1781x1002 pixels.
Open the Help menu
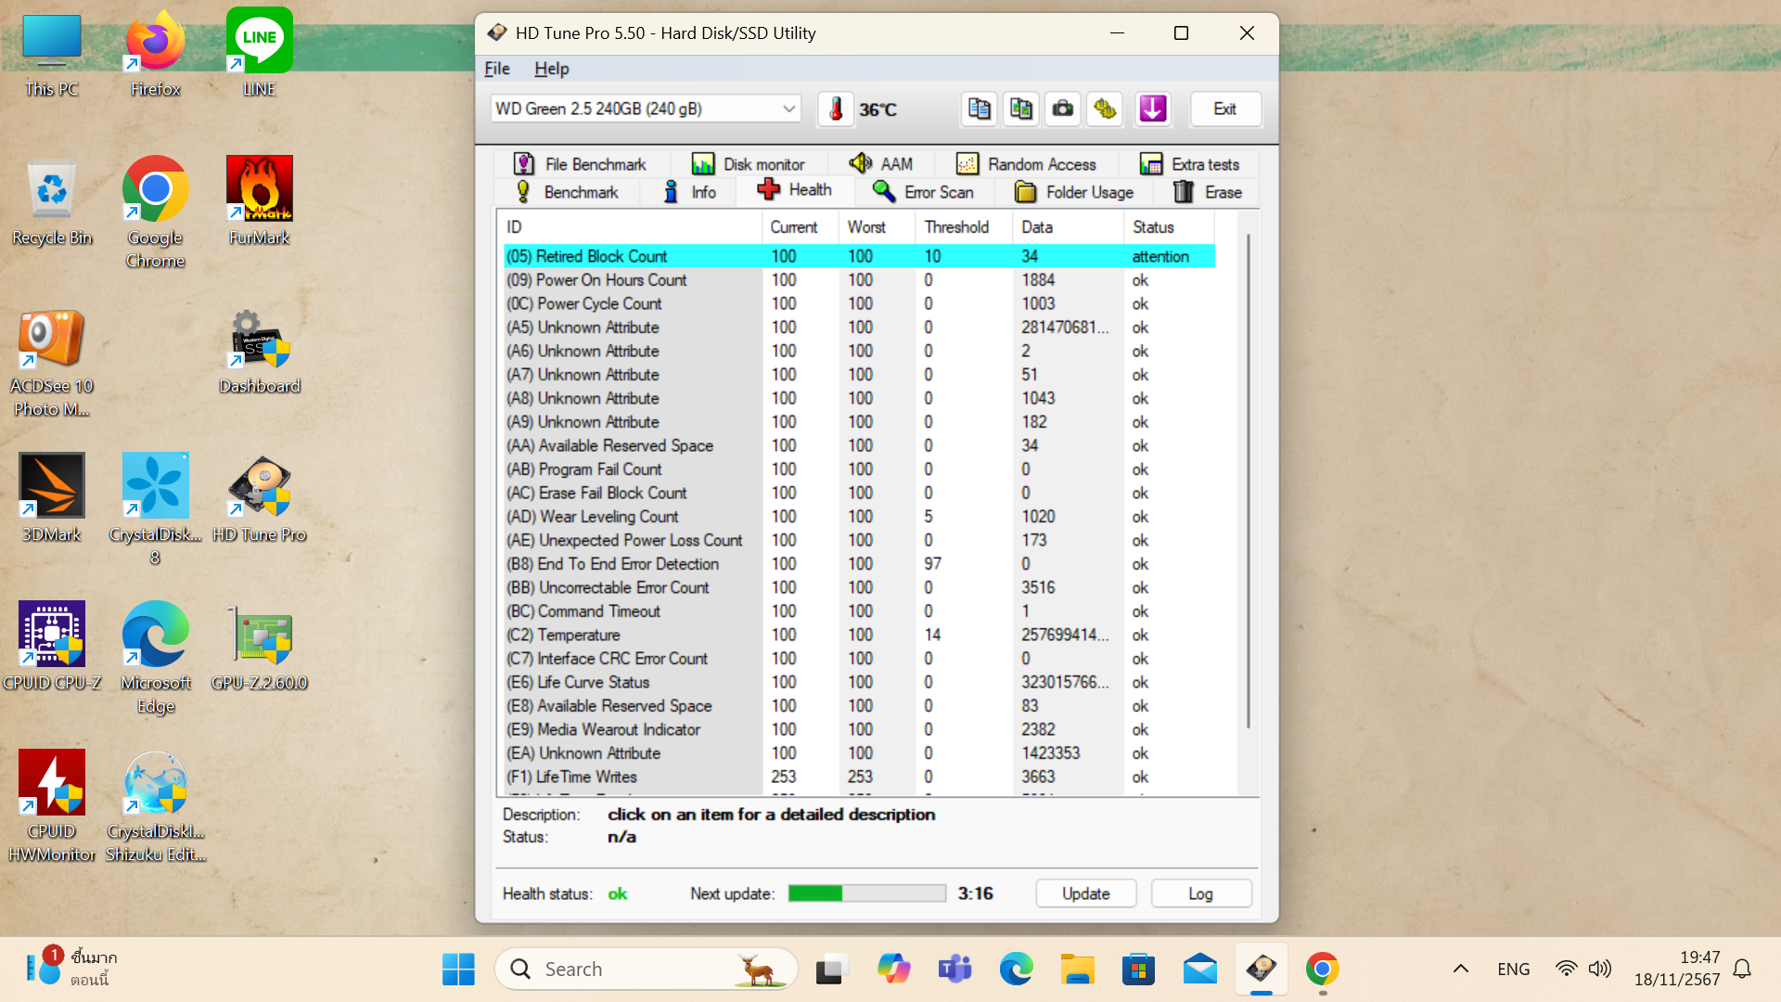point(551,69)
